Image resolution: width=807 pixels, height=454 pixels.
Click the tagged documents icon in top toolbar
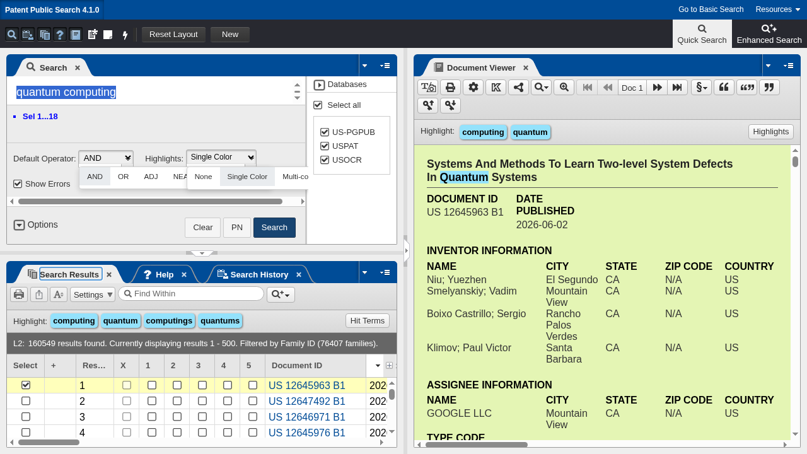point(93,35)
